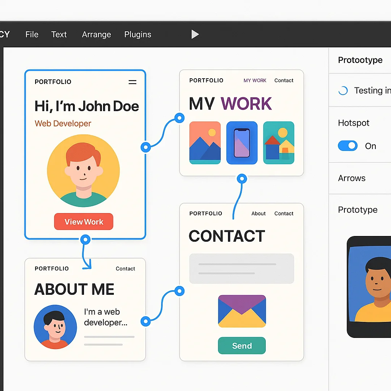Click the MY WORK nav link
The image size is (391, 391).
(x=255, y=81)
